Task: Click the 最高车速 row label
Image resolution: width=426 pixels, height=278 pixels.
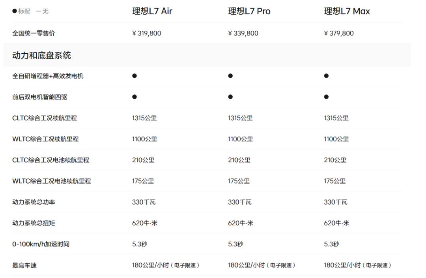Action: 24,265
